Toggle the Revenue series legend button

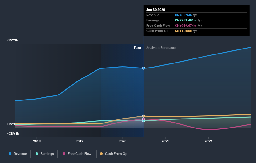pyautogui.click(x=18, y=154)
